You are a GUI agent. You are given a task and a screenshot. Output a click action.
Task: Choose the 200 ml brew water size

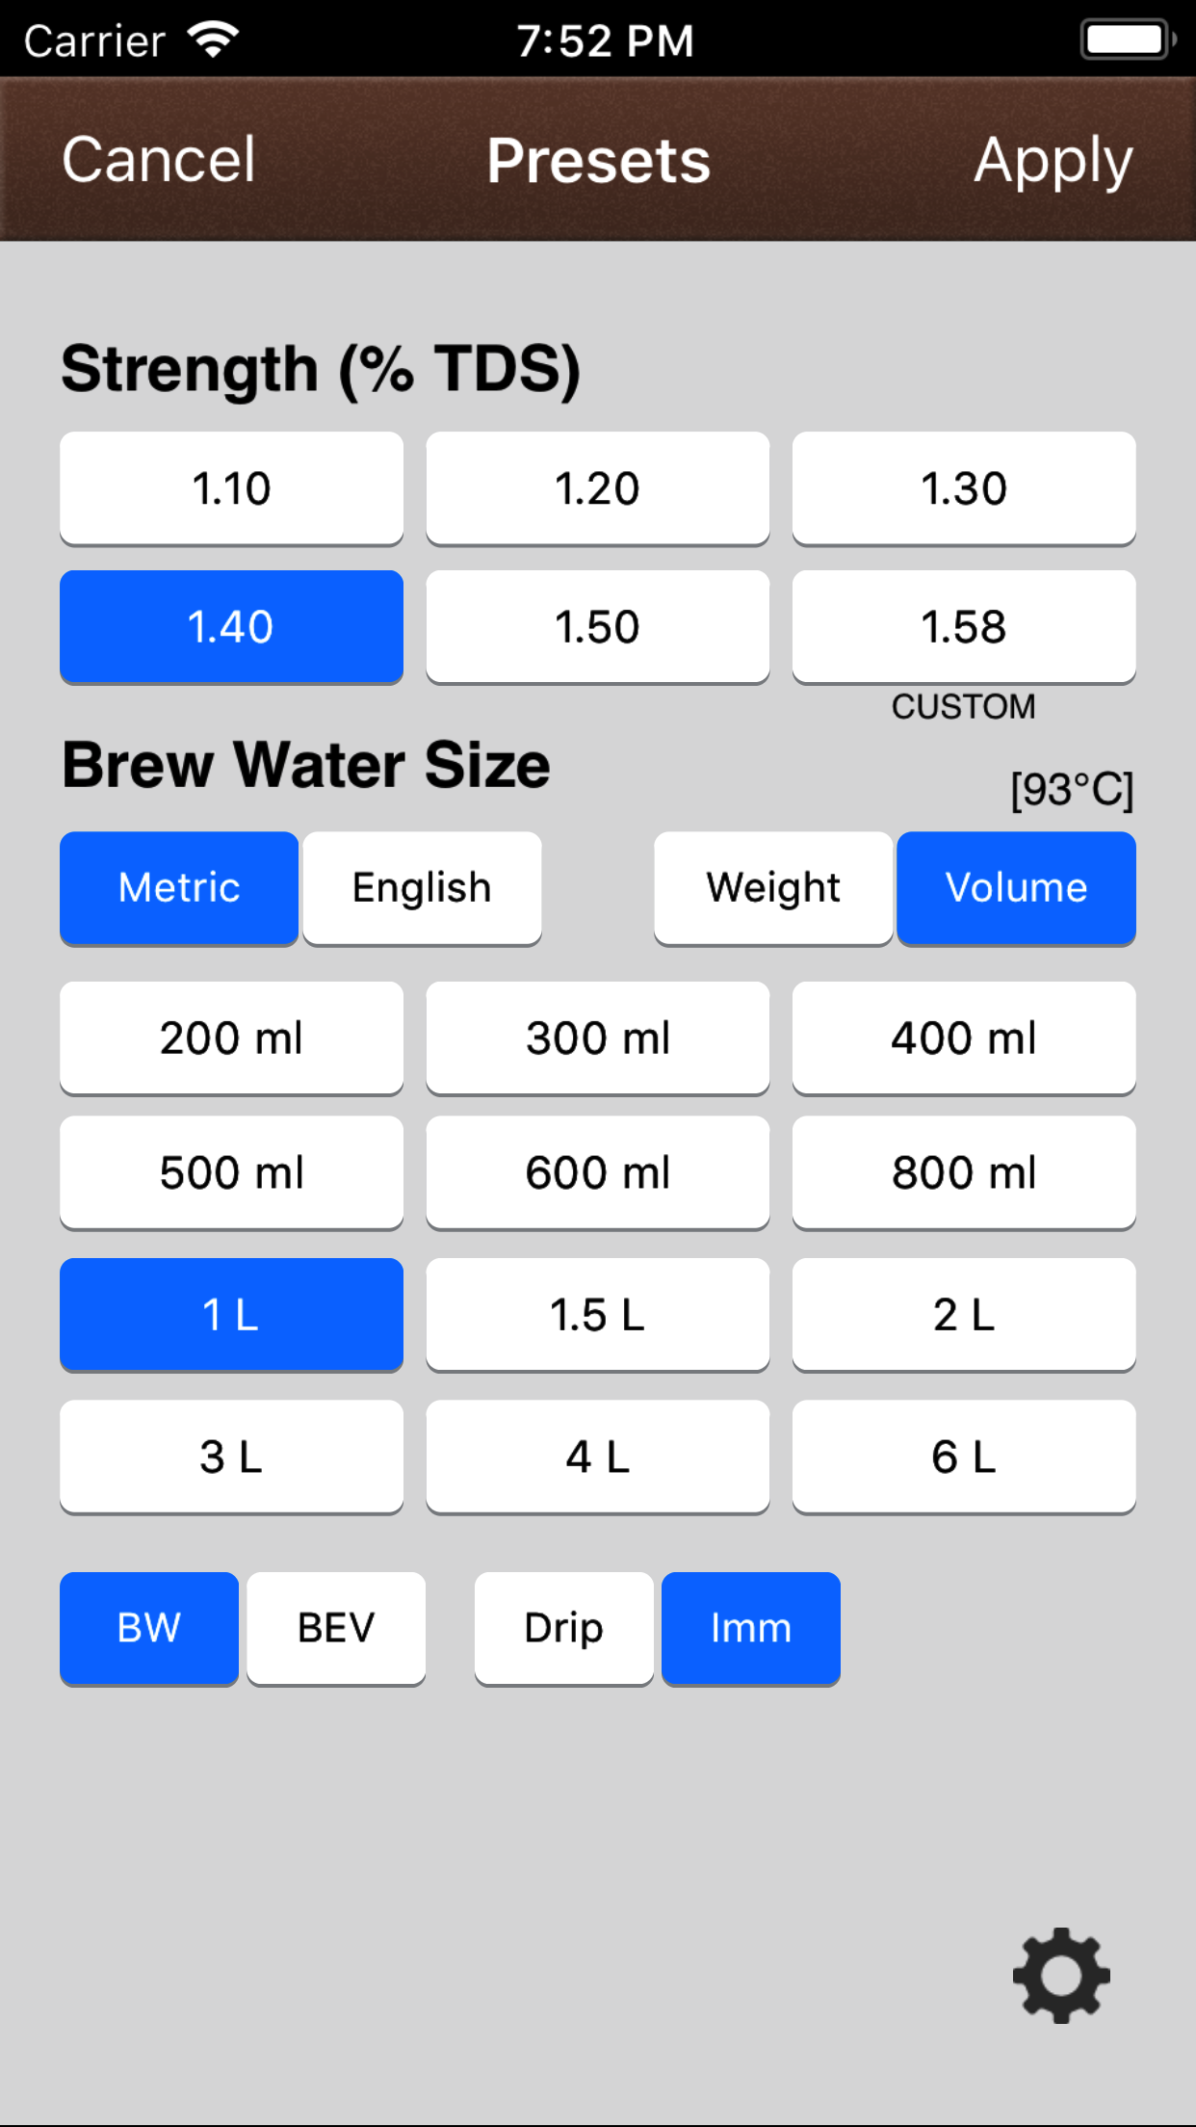pos(231,1037)
